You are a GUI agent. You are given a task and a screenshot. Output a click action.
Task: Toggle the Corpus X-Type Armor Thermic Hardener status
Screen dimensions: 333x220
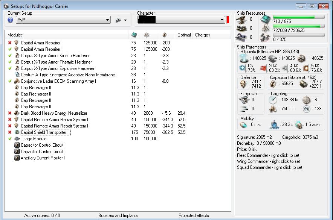point(10,62)
